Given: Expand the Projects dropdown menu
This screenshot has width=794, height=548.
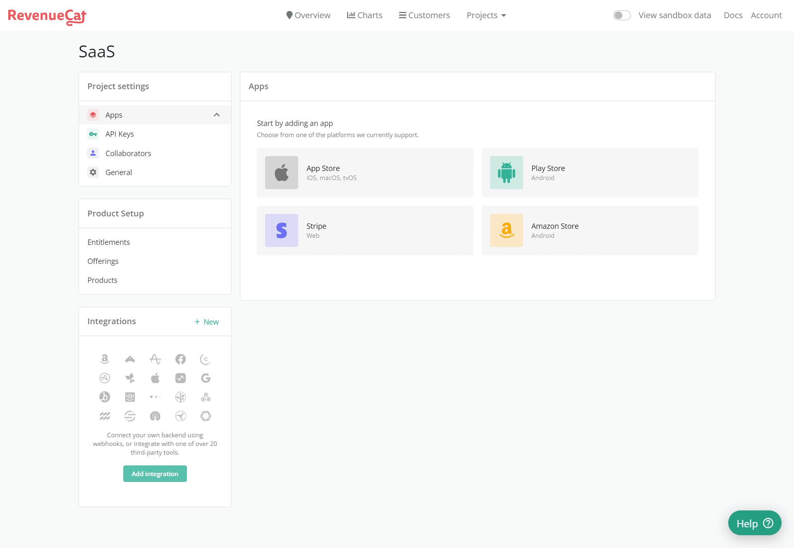Looking at the screenshot, I should (486, 15).
